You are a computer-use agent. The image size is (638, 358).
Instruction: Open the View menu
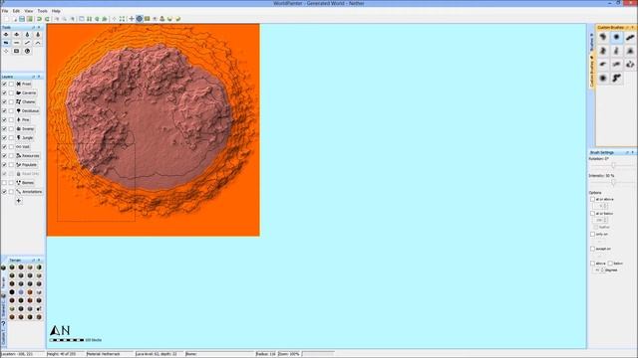click(x=29, y=11)
